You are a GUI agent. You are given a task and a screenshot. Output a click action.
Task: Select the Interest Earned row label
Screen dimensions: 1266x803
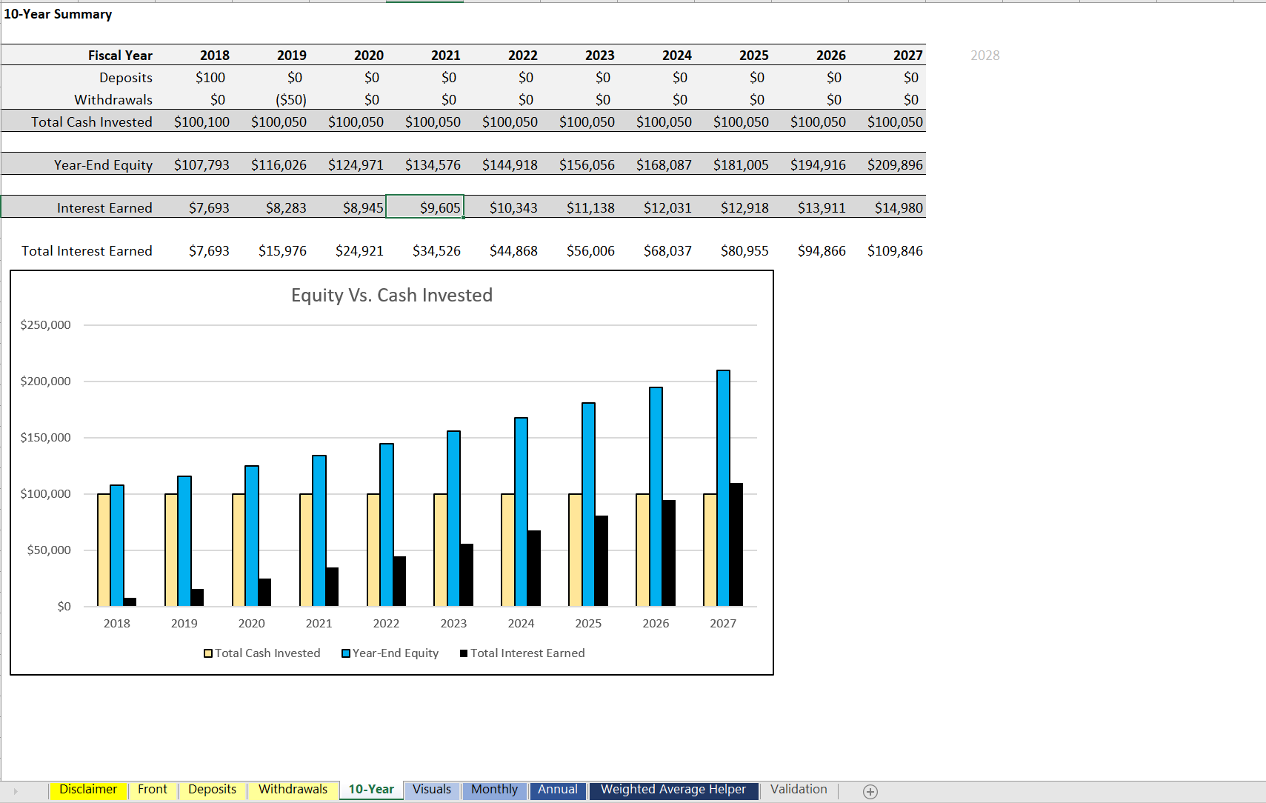coord(104,208)
